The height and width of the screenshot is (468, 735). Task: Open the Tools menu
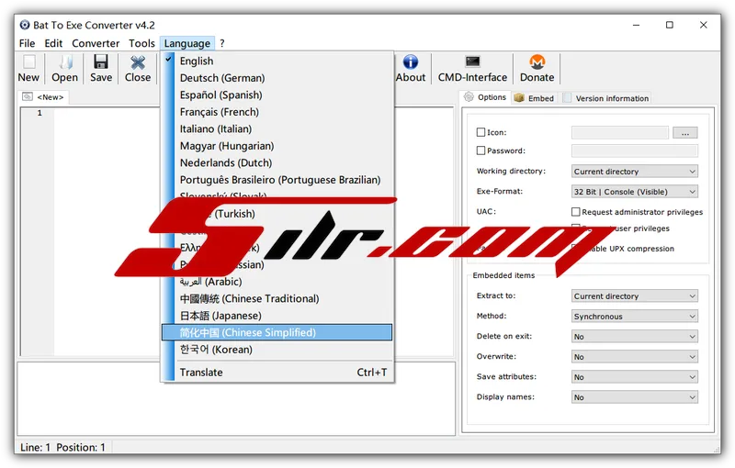tap(141, 43)
